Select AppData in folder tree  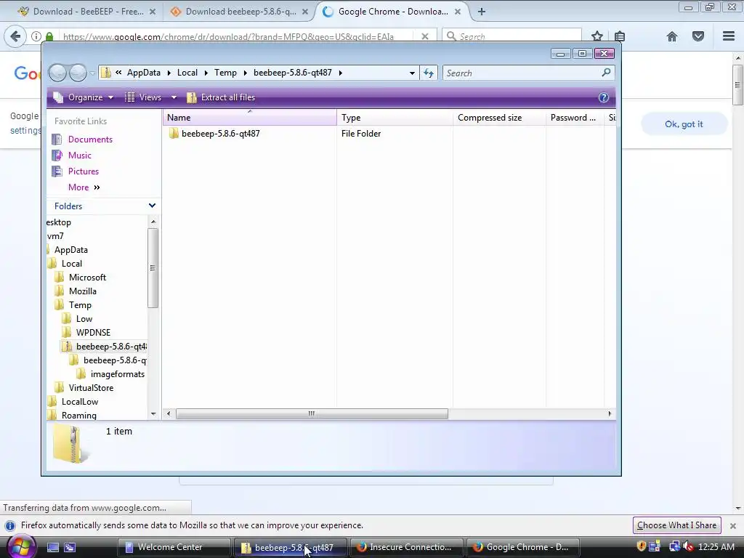70,250
